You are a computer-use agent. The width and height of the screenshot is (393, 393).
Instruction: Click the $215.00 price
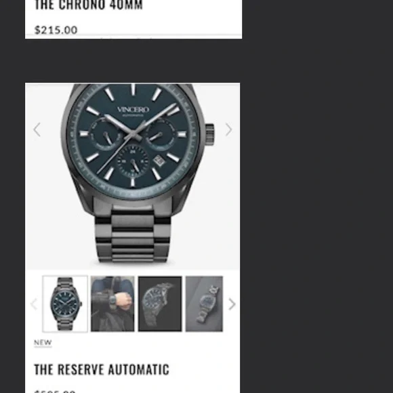point(56,30)
